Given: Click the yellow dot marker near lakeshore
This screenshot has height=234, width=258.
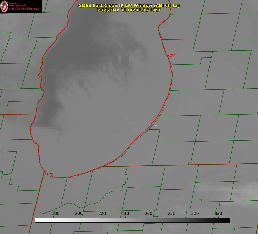Looking at the screenshot, I should click(156, 125).
